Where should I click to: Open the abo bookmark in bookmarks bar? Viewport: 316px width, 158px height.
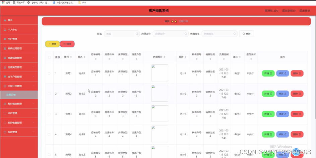tap(82, 3)
